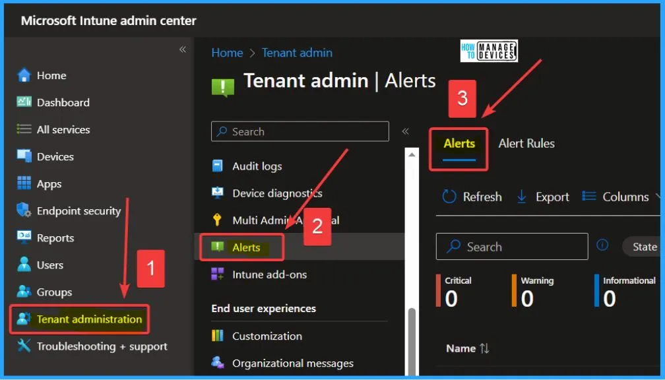Image resolution: width=665 pixels, height=380 pixels.
Task: Click the Audit logs book icon
Action: click(x=218, y=166)
